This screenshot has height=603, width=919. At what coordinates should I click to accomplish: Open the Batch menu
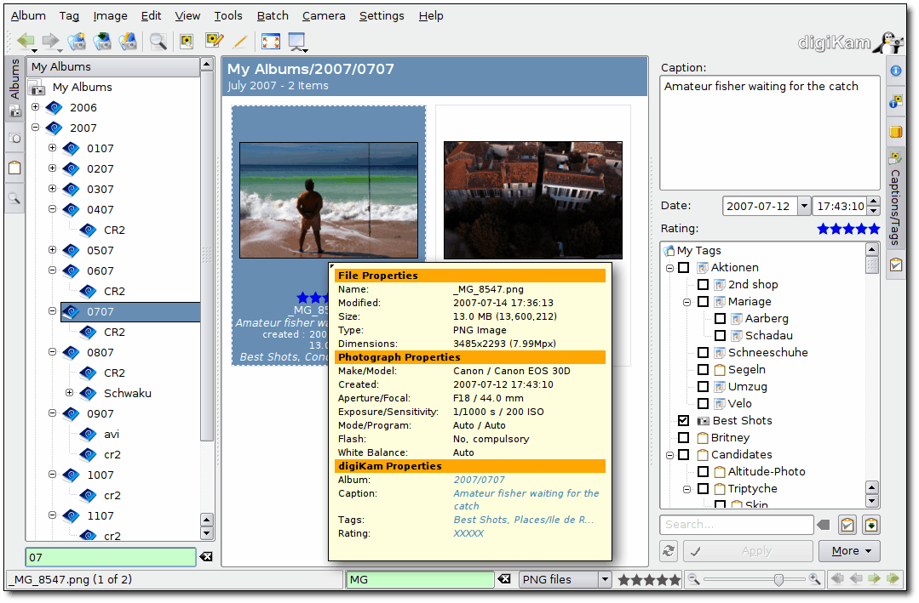[x=273, y=16]
